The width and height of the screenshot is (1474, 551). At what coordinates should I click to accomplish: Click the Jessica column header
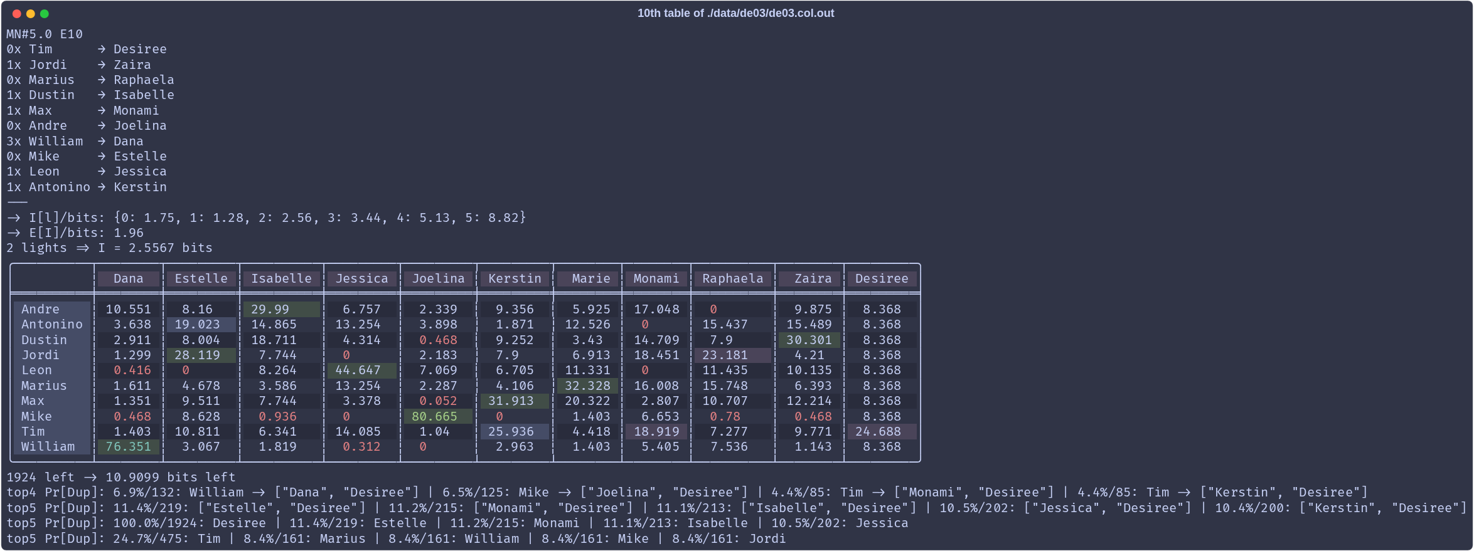362,278
